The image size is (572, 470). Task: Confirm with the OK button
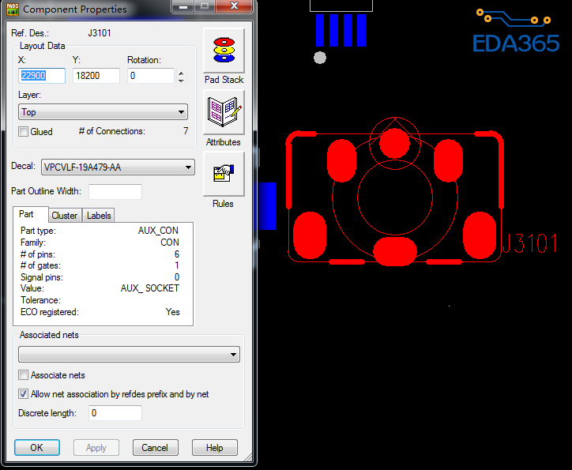pyautogui.click(x=37, y=447)
